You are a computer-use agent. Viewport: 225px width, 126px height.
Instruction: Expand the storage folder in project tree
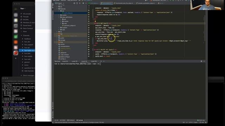coord(57,40)
